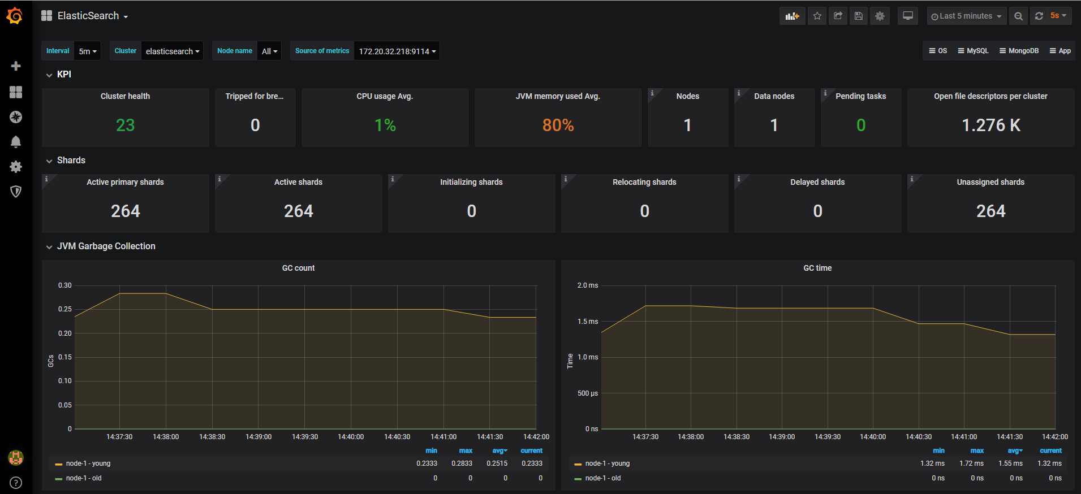The image size is (1081, 494).
Task: Open Open file descriptors per cluster title
Action: 990,96
